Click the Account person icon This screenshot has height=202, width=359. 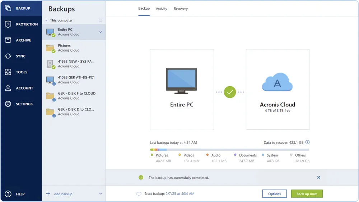8,88
